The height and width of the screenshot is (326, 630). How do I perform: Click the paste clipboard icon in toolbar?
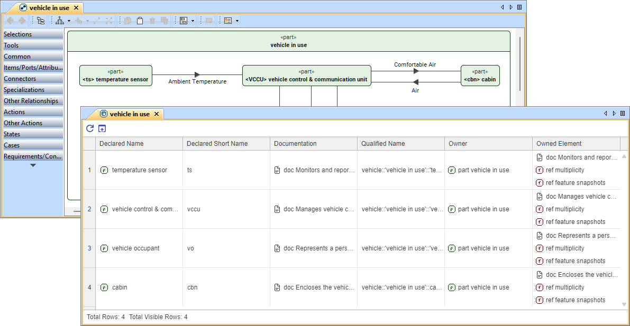pos(140,21)
